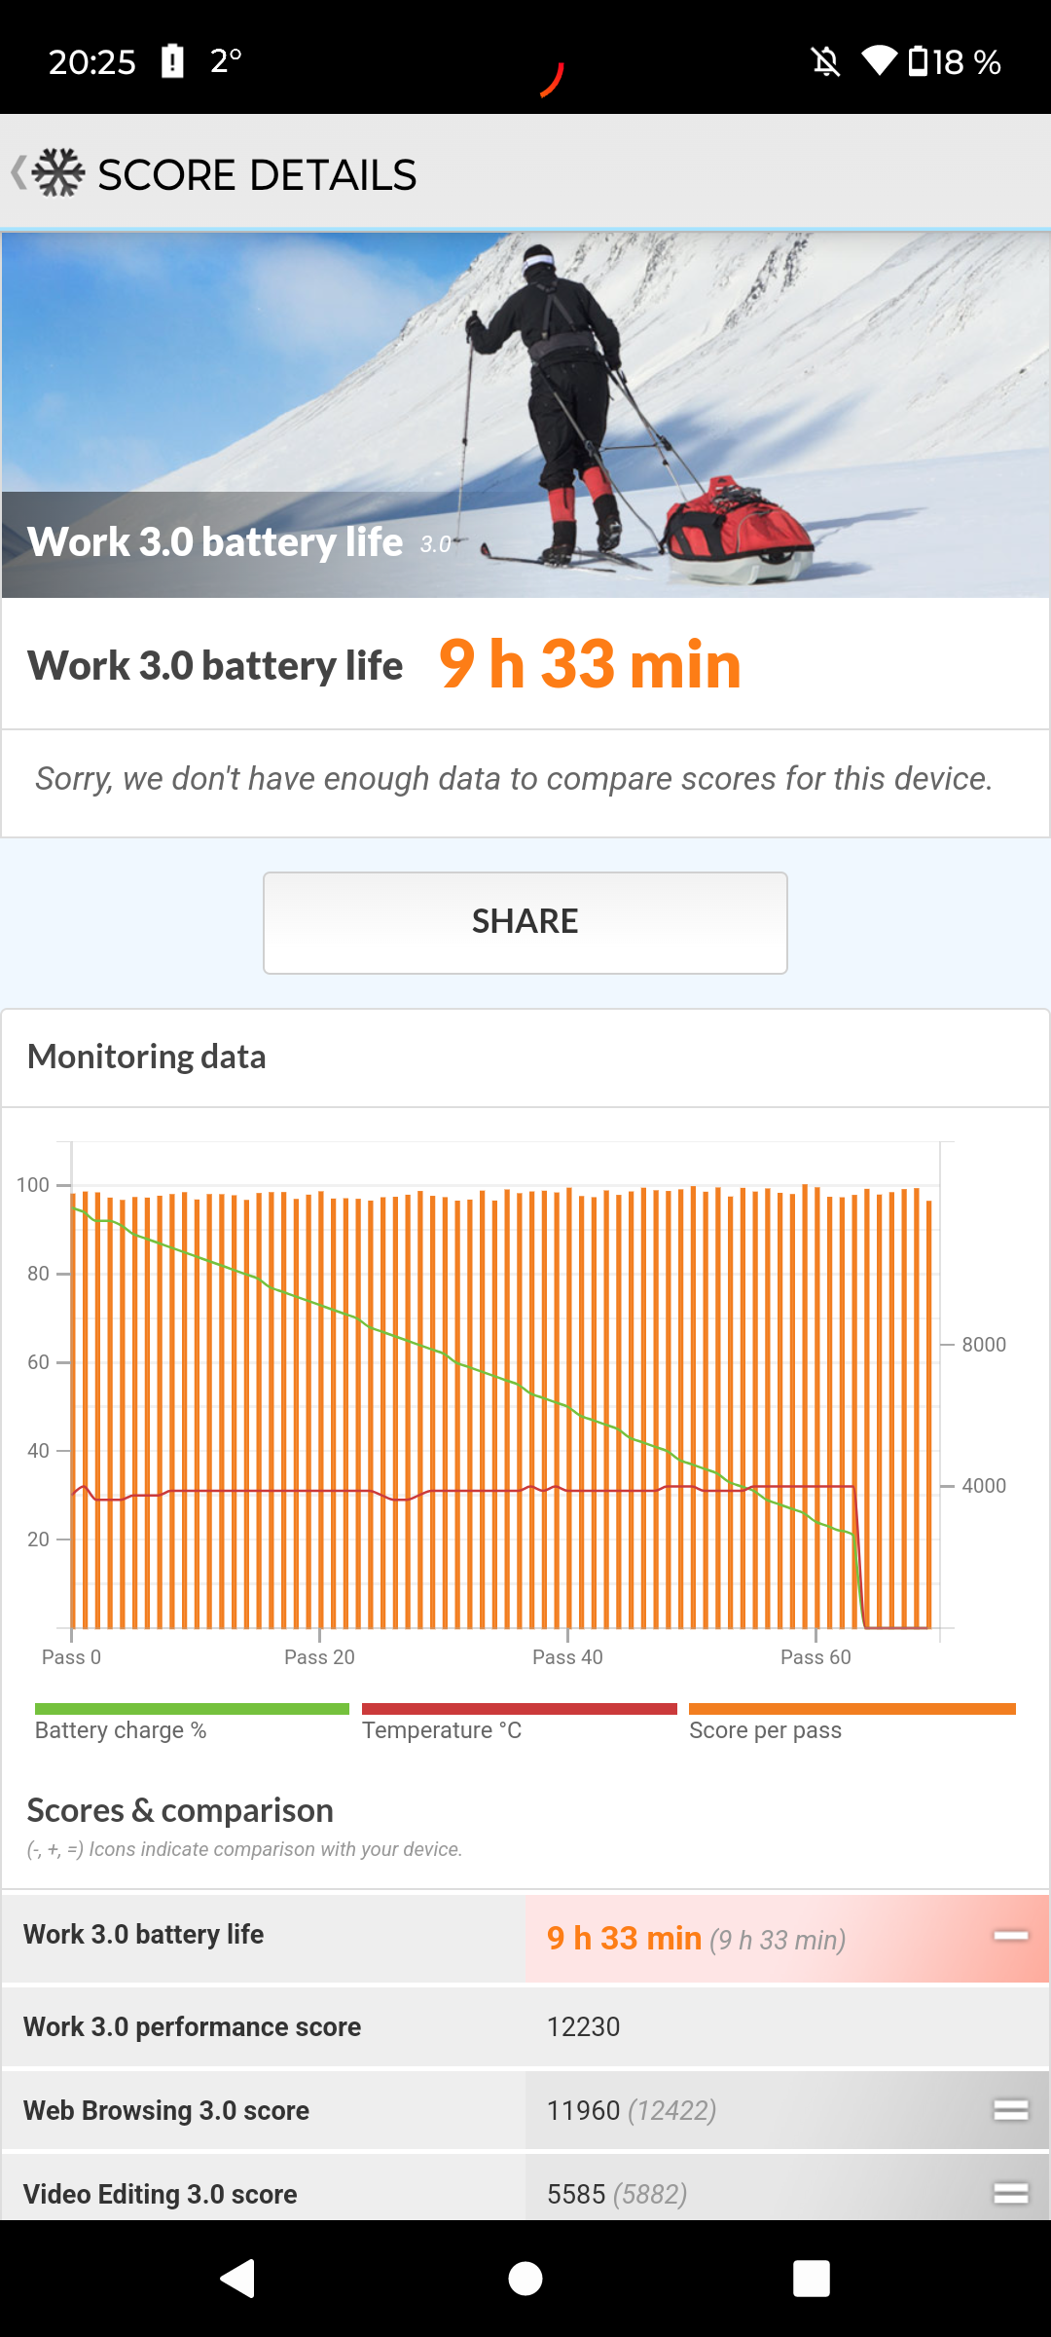
Task: Tap equals icon on Video Editing score row
Action: (x=1011, y=2193)
